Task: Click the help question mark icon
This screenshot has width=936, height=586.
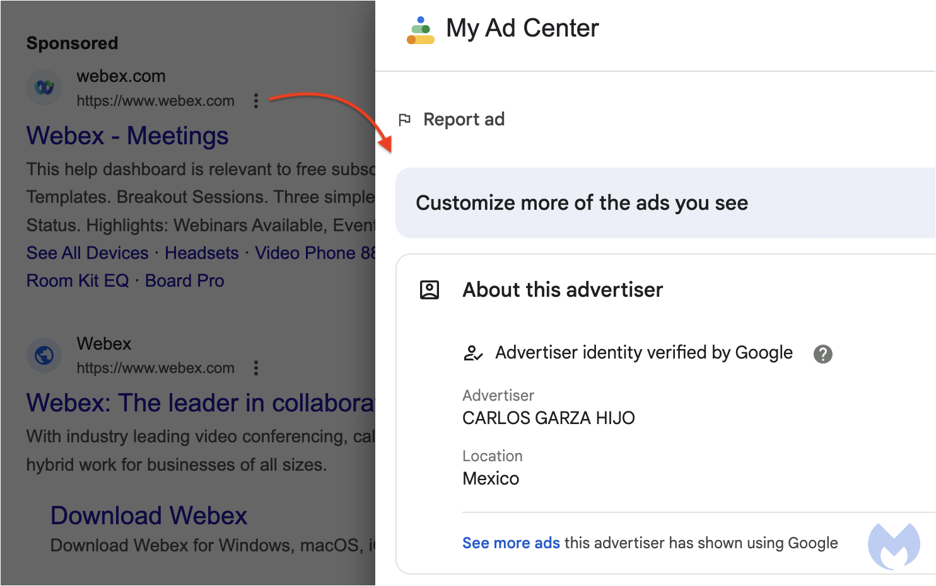Action: coord(822,354)
